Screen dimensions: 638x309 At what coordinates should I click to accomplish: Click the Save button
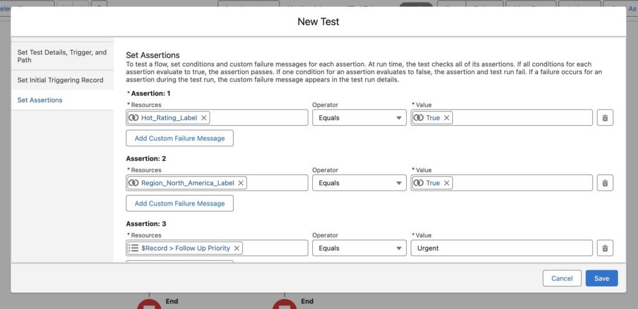(601, 278)
